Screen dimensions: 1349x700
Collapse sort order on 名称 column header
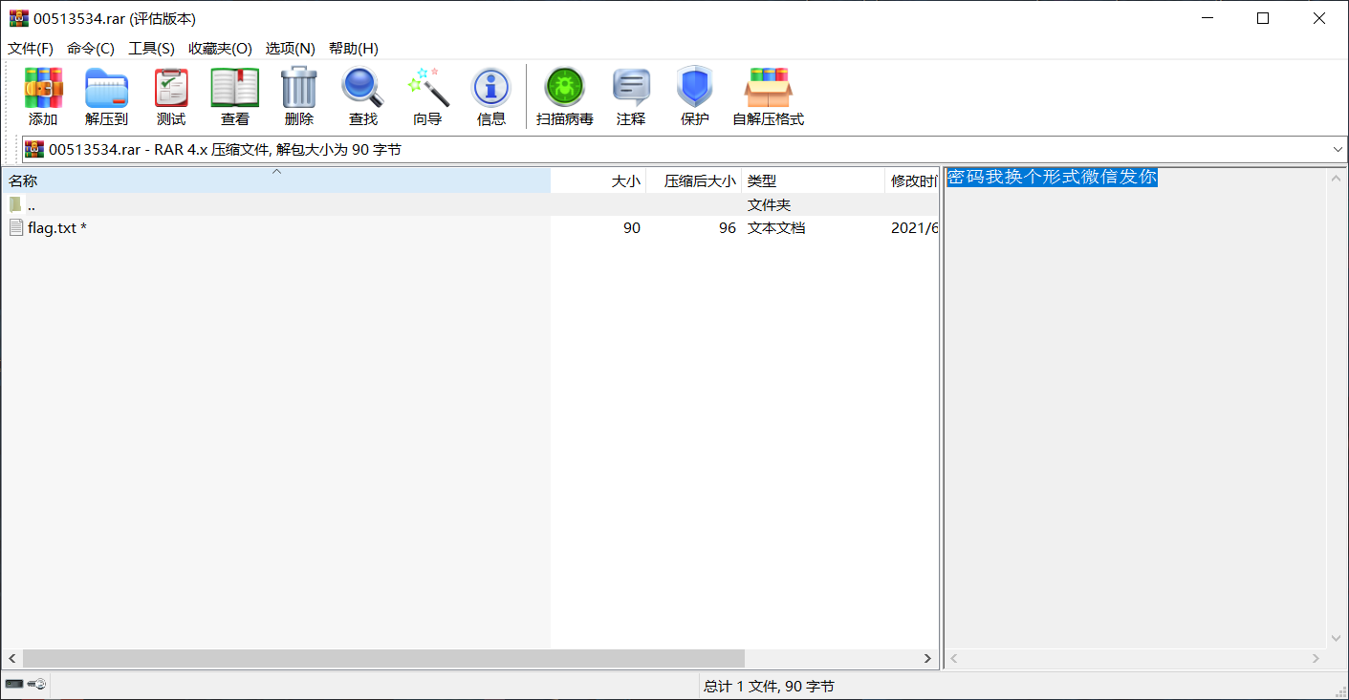(275, 180)
